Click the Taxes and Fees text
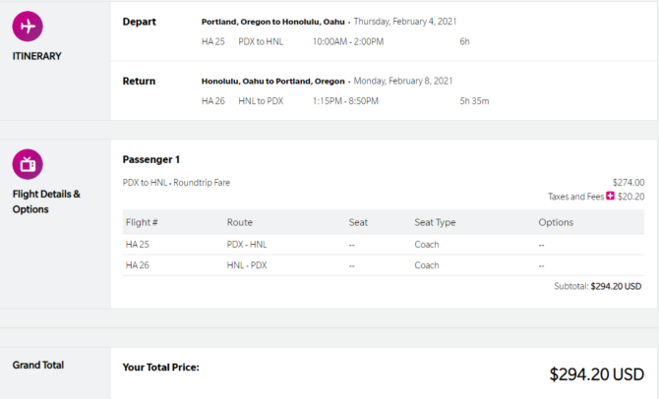Image resolution: width=659 pixels, height=399 pixels. point(575,197)
